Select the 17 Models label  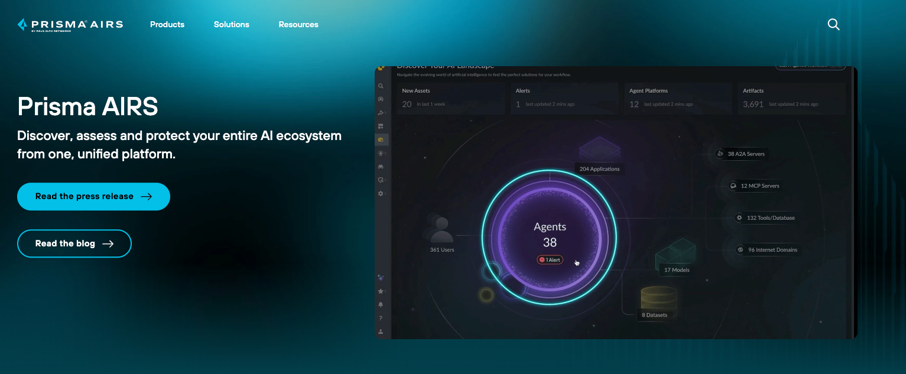[x=676, y=270]
